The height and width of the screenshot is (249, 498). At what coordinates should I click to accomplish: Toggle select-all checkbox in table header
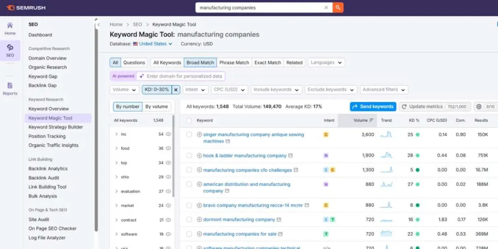point(189,121)
